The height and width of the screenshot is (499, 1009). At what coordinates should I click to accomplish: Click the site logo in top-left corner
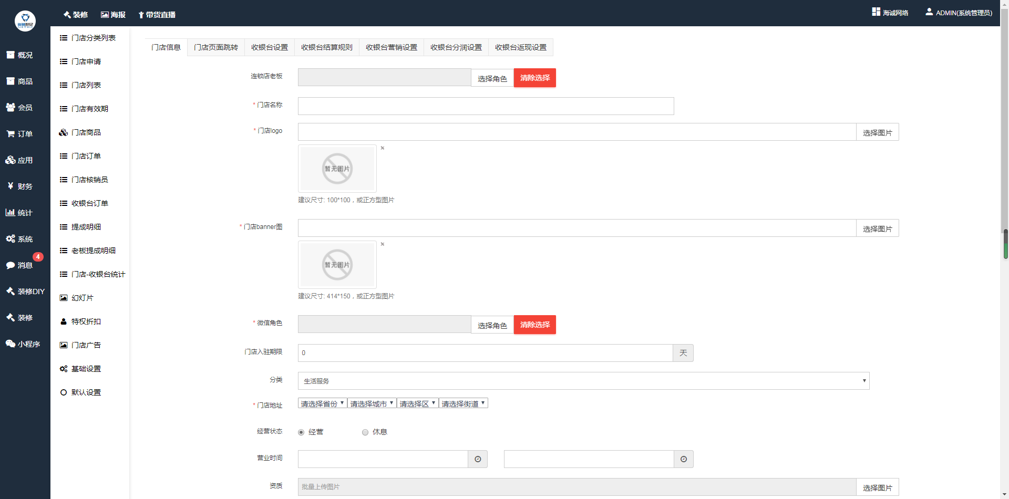[25, 21]
